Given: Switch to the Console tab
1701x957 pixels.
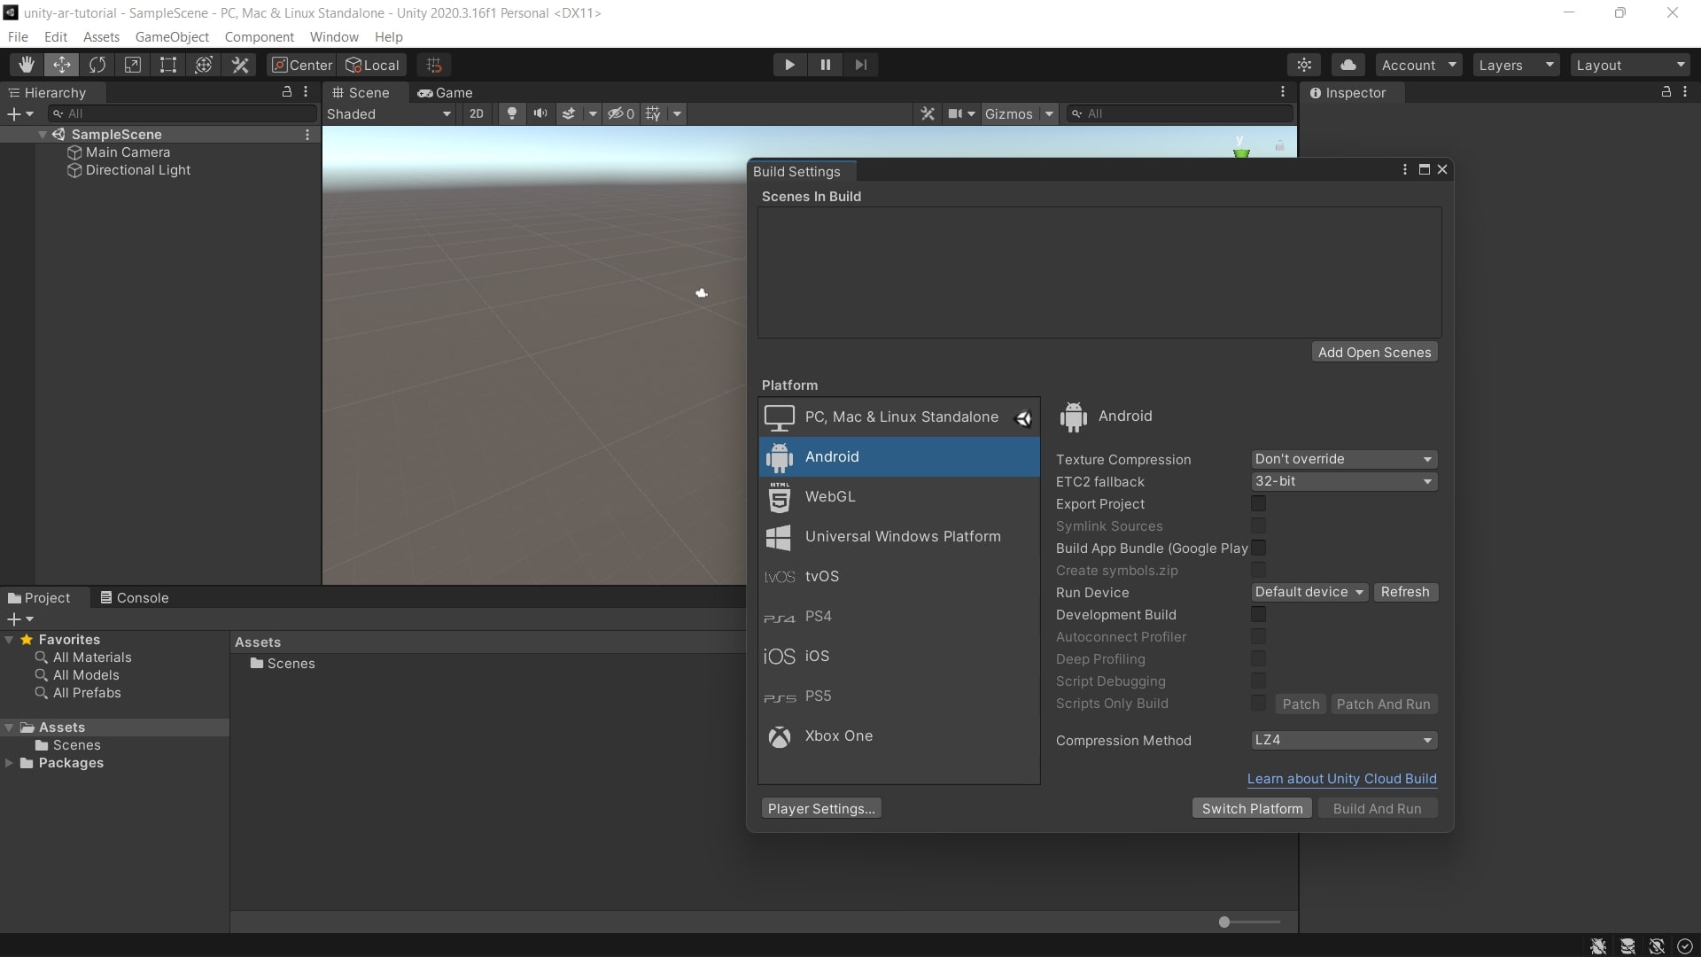Looking at the screenshot, I should pyautogui.click(x=134, y=598).
